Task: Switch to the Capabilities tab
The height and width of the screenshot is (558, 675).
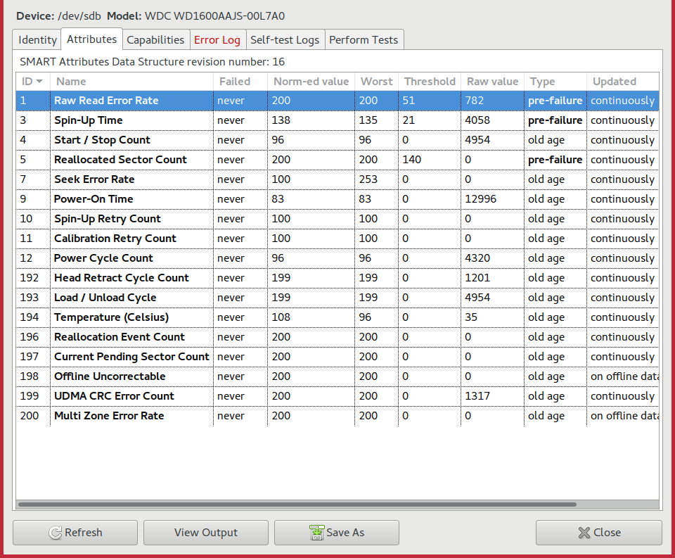Action: point(155,40)
